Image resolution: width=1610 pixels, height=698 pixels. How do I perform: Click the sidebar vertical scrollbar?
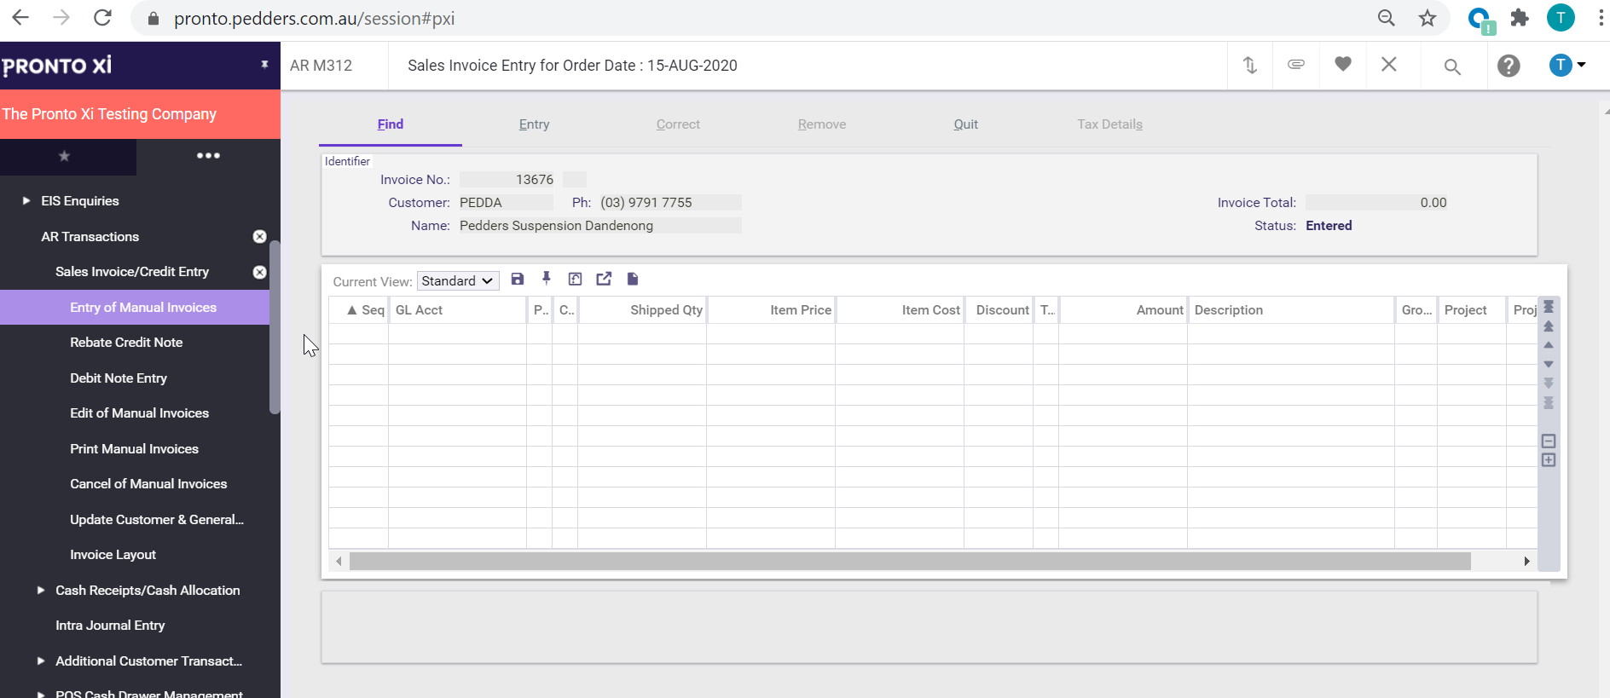[x=275, y=327]
